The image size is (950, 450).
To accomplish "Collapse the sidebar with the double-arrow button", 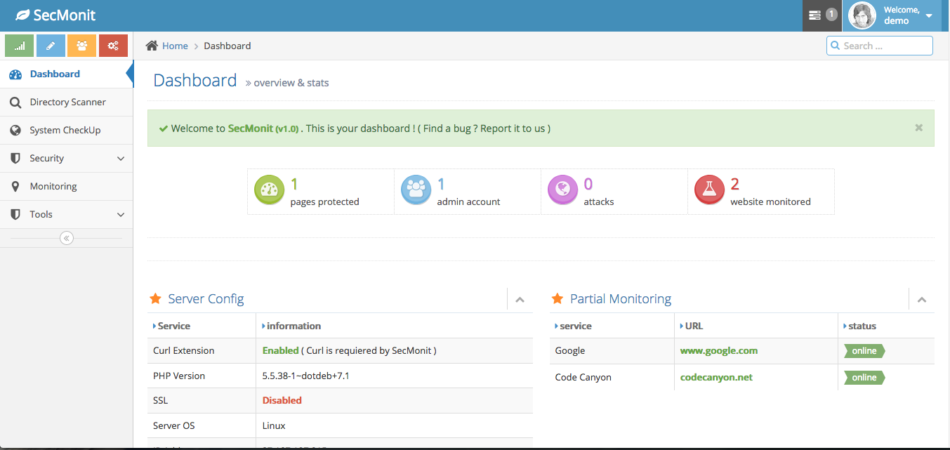I will [x=67, y=238].
